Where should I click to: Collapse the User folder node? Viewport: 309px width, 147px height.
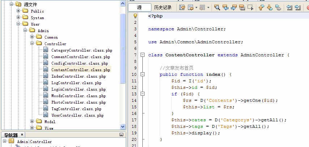tap(18, 23)
